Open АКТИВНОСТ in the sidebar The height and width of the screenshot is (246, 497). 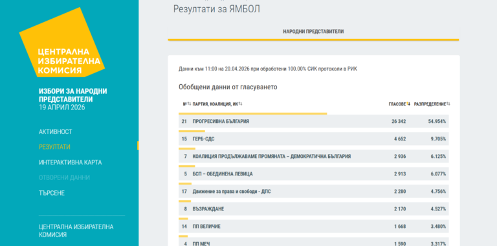pyautogui.click(x=56, y=132)
